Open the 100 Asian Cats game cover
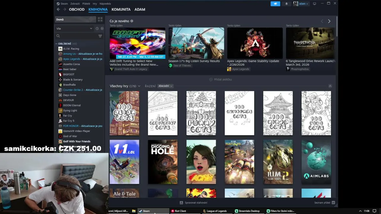Viewport: 381px width, 214px height. tap(124, 113)
